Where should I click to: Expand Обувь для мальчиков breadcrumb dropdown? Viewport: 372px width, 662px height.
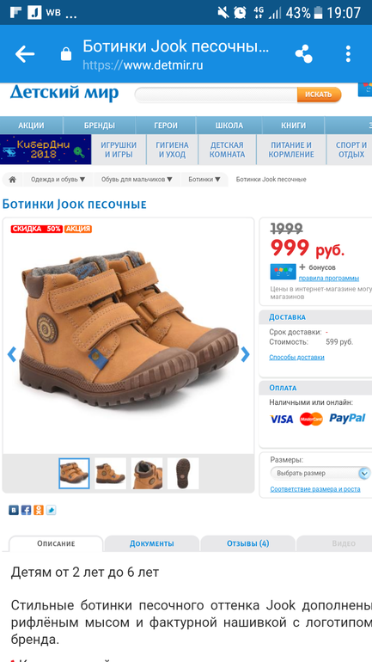[x=137, y=180]
